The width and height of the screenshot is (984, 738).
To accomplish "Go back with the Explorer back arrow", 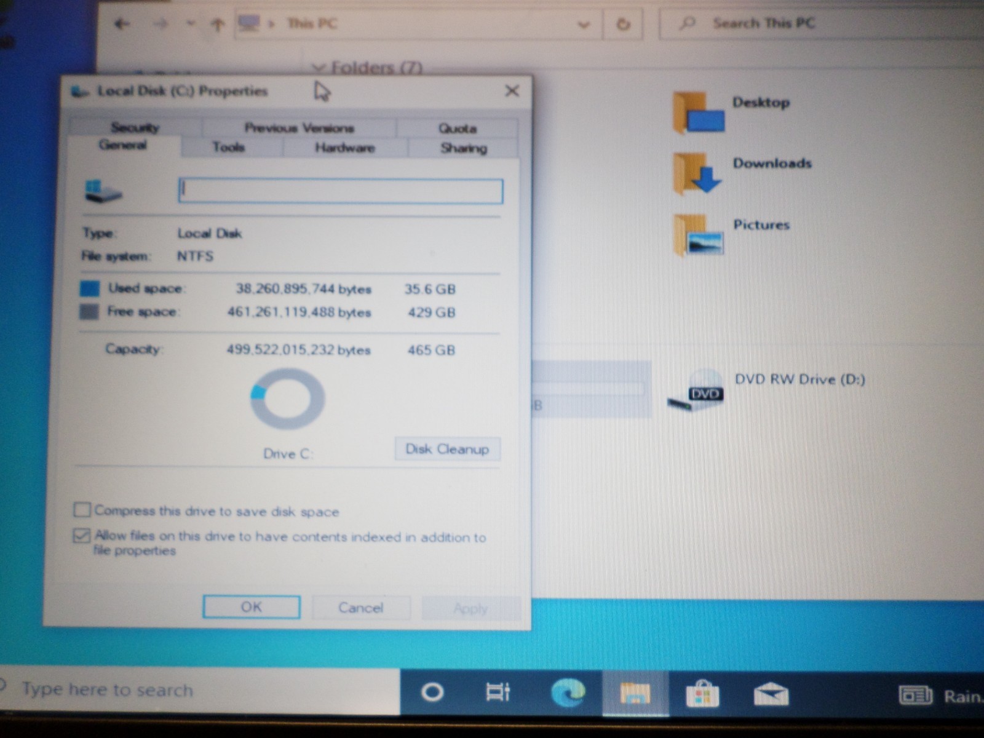I will (x=122, y=25).
